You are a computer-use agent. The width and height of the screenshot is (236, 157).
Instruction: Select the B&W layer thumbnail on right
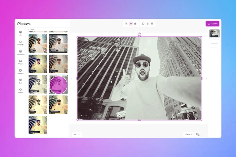point(215,34)
